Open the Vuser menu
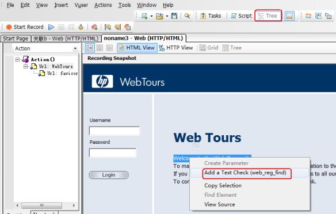The width and height of the screenshot is (336, 214). [x=81, y=5]
